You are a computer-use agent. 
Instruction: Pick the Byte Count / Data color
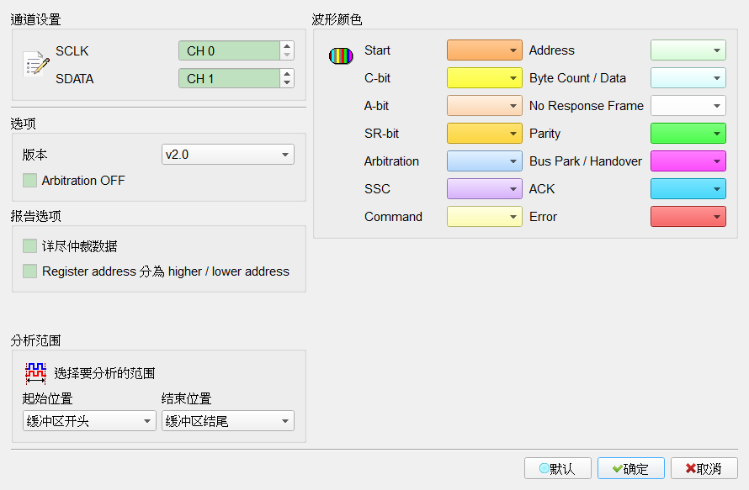tap(688, 78)
